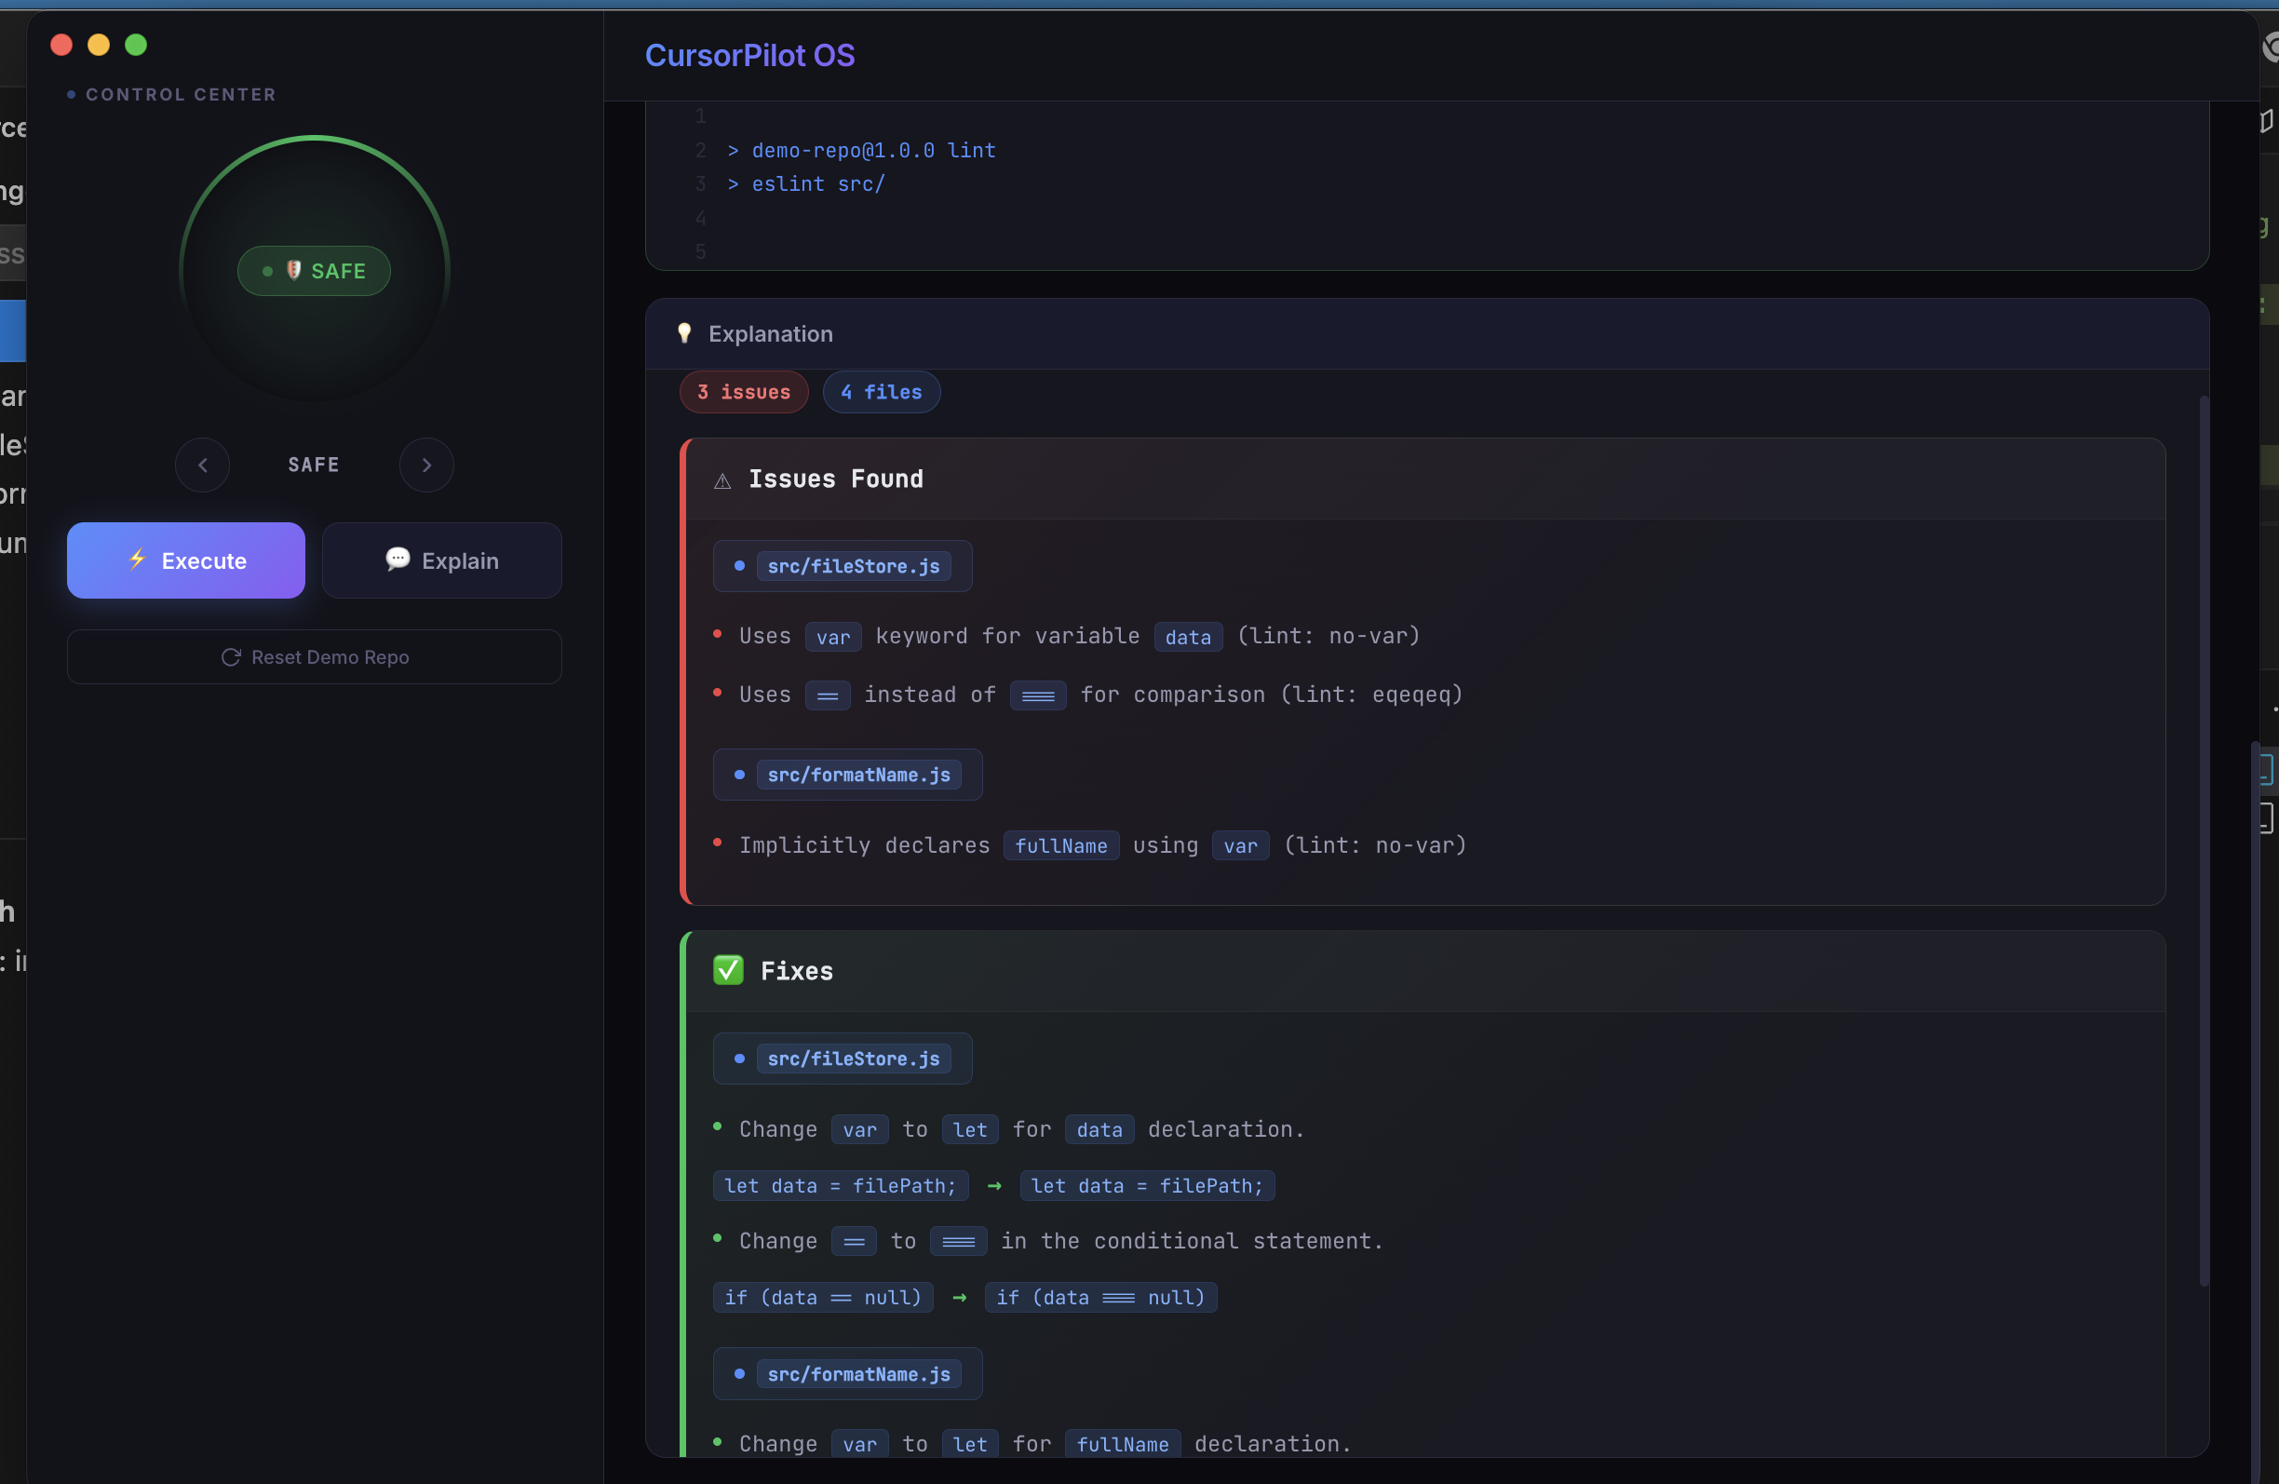Open src/formatName.js under Issues Found
Screen dimensions: 2279x1484
pos(858,775)
